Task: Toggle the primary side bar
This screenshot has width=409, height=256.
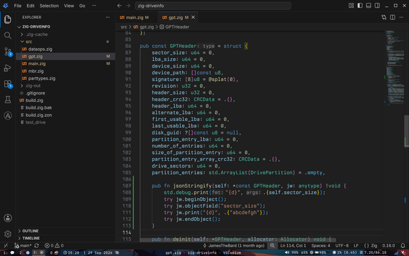Action: click(360, 5)
